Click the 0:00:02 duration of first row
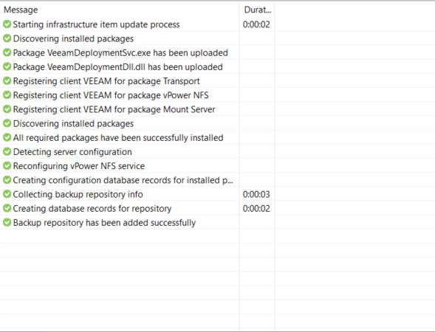The width and height of the screenshot is (435, 332). [x=256, y=24]
